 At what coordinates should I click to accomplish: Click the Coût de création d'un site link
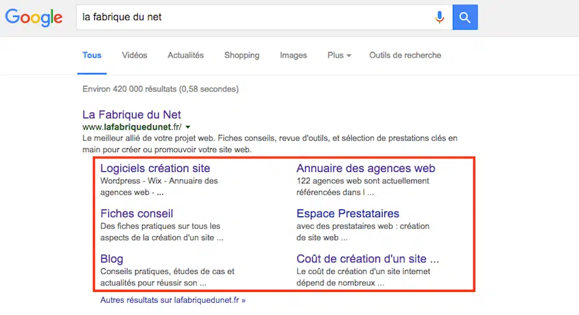point(367,259)
